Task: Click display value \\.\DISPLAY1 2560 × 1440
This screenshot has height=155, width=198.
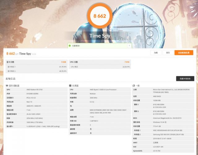Action: pos(43,126)
